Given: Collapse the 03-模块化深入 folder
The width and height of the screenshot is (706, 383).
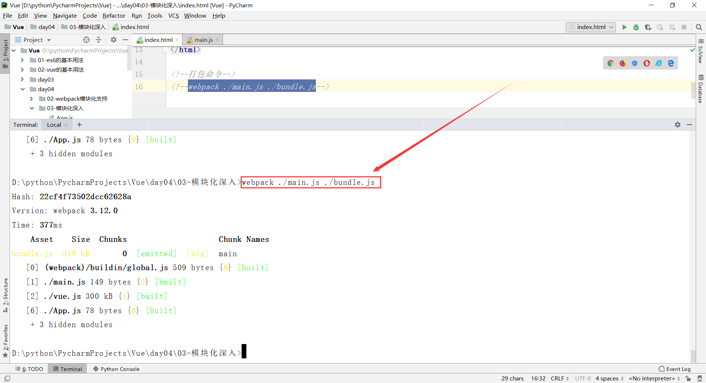Looking at the screenshot, I should point(32,108).
